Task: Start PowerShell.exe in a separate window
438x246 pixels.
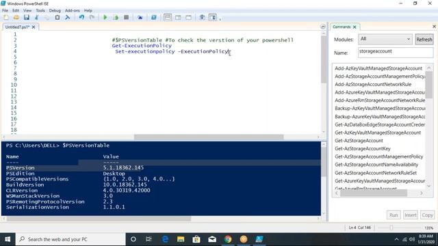Action: coord(153,18)
